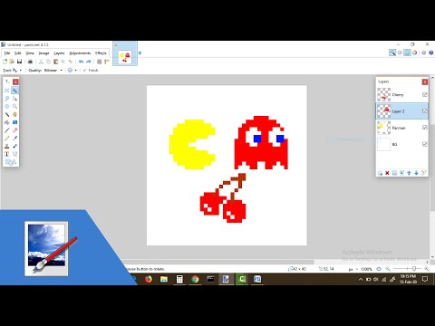Click the Print icon

(x=30, y=62)
